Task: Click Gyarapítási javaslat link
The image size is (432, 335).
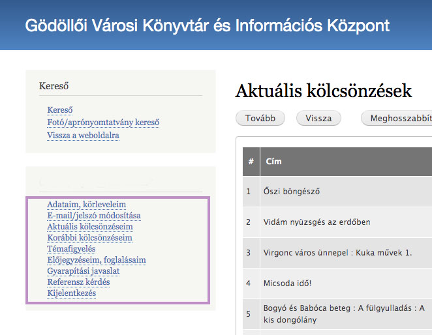Action: pyautogui.click(x=83, y=270)
